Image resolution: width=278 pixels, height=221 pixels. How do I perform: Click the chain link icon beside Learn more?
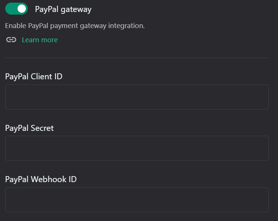click(11, 40)
